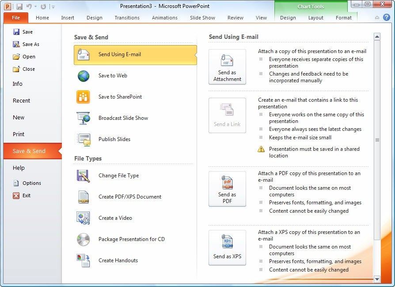The width and height of the screenshot is (395, 287).
Task: Click the Close folder icon in sidebar
Action: click(x=16, y=69)
